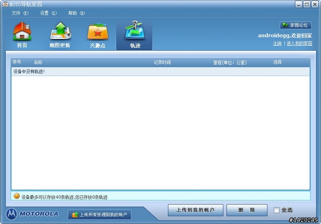
Task: Click the 里程(单位:公里) column header
Action: click(x=241, y=63)
